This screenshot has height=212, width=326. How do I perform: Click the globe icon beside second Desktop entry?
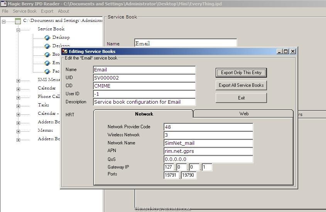point(47,46)
